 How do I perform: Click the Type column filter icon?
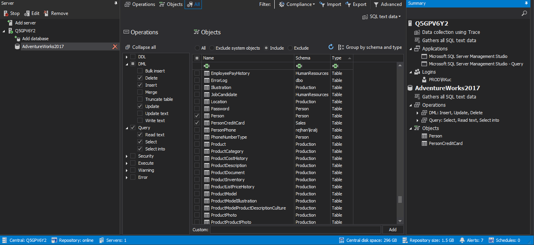pos(335,66)
